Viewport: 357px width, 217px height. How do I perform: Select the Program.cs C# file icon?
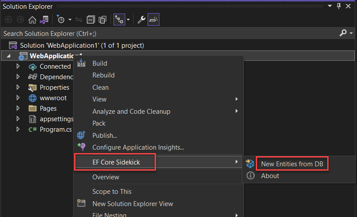(32, 129)
